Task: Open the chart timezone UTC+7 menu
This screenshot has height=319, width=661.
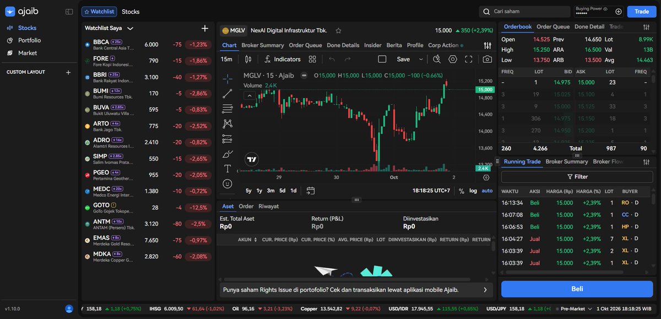Action: tap(431, 191)
